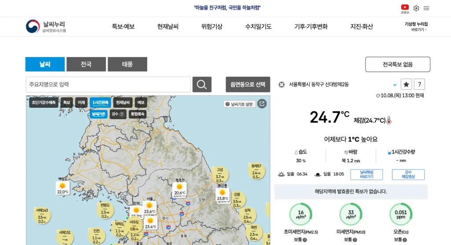Open 날씨해설 바로가기 link
Viewport: 451px width, 245px height.
[366, 174]
